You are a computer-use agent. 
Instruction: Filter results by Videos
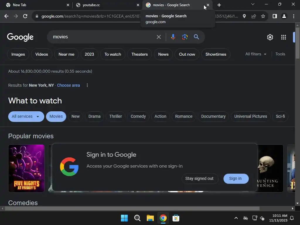(x=42, y=54)
